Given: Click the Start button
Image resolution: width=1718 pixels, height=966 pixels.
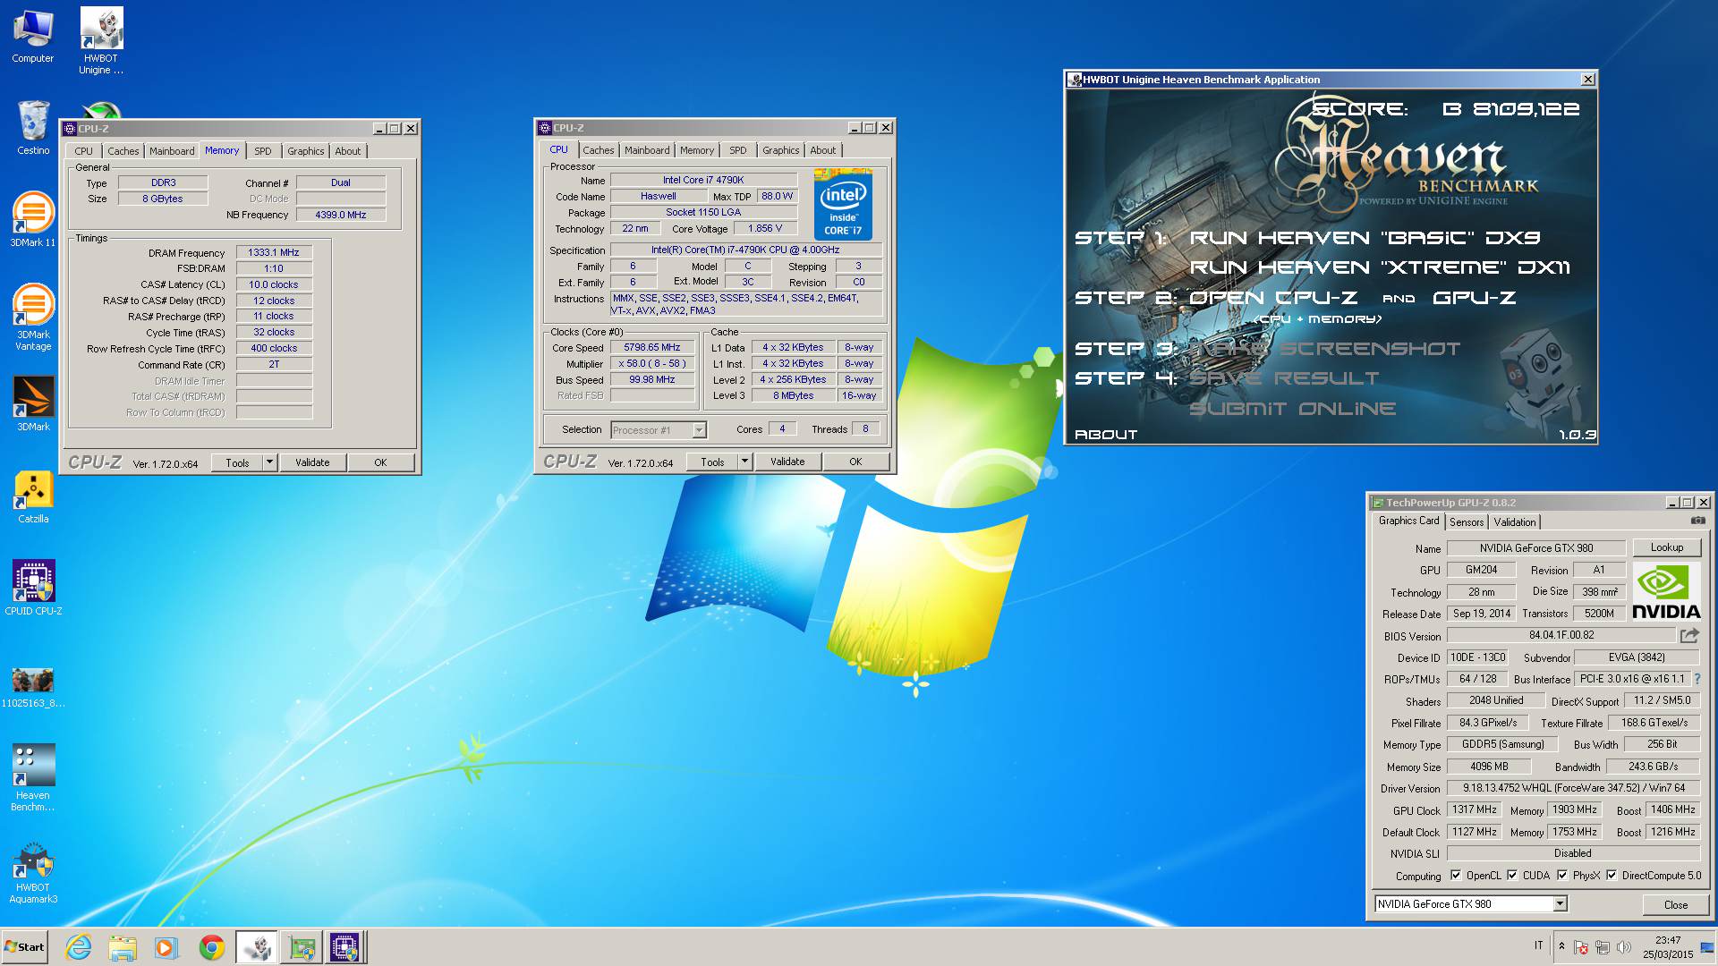Looking at the screenshot, I should [x=24, y=947].
